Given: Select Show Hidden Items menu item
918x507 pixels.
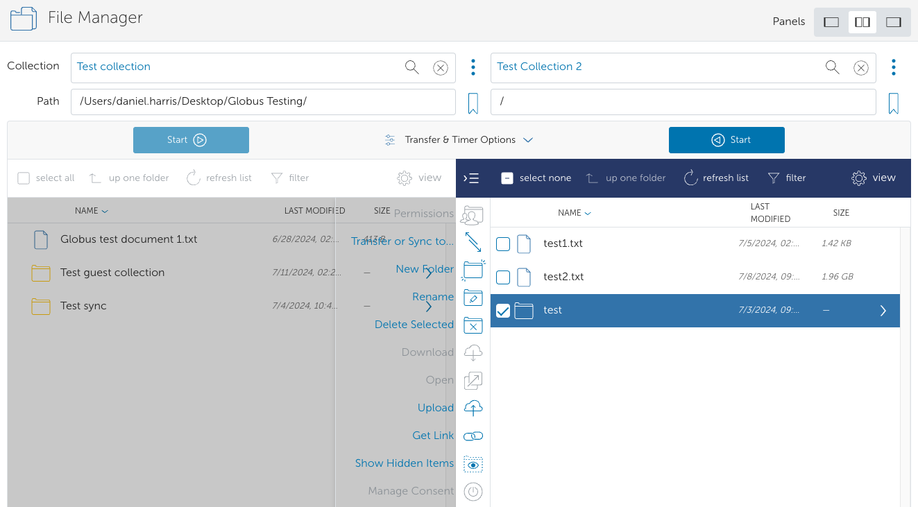Looking at the screenshot, I should pos(405,463).
